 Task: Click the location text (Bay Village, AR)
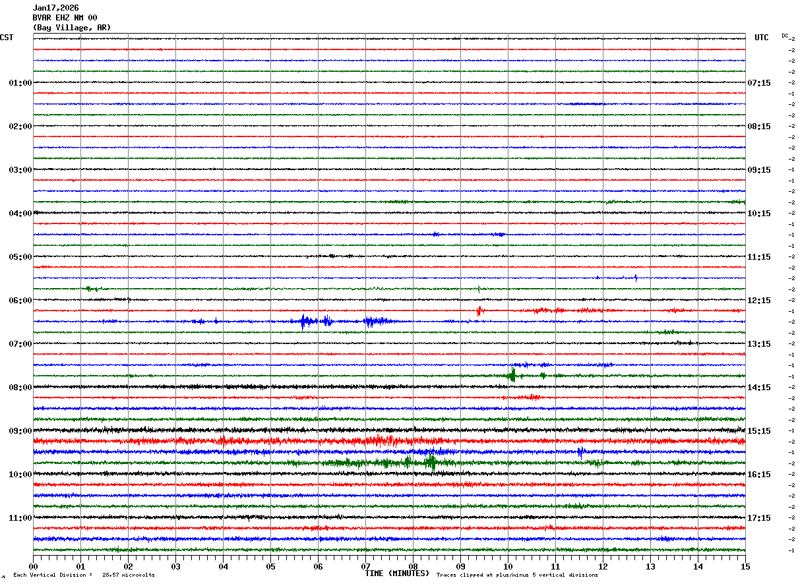point(72,28)
